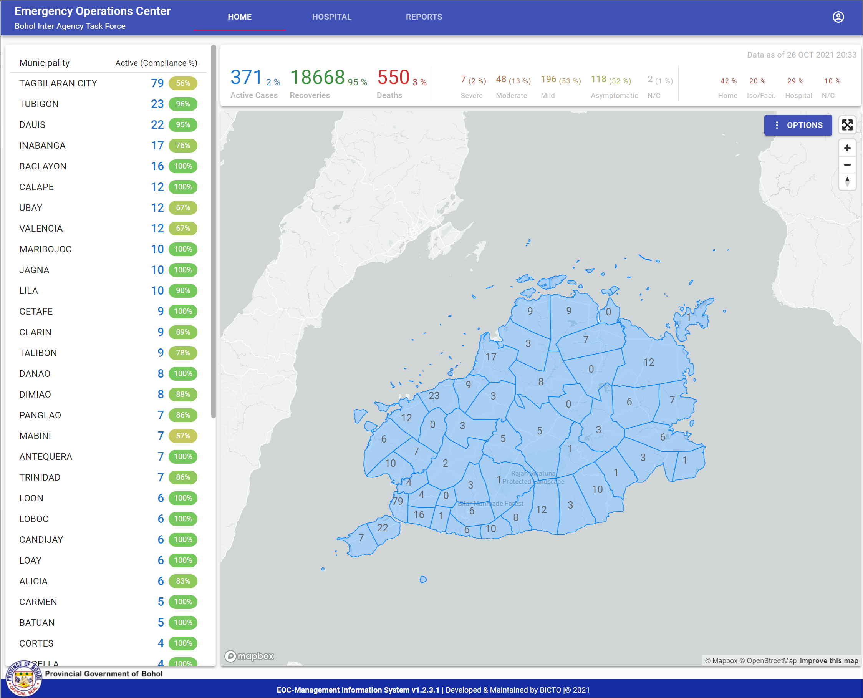Click the Mapbox logo
This screenshot has height=698, width=863.
click(249, 656)
